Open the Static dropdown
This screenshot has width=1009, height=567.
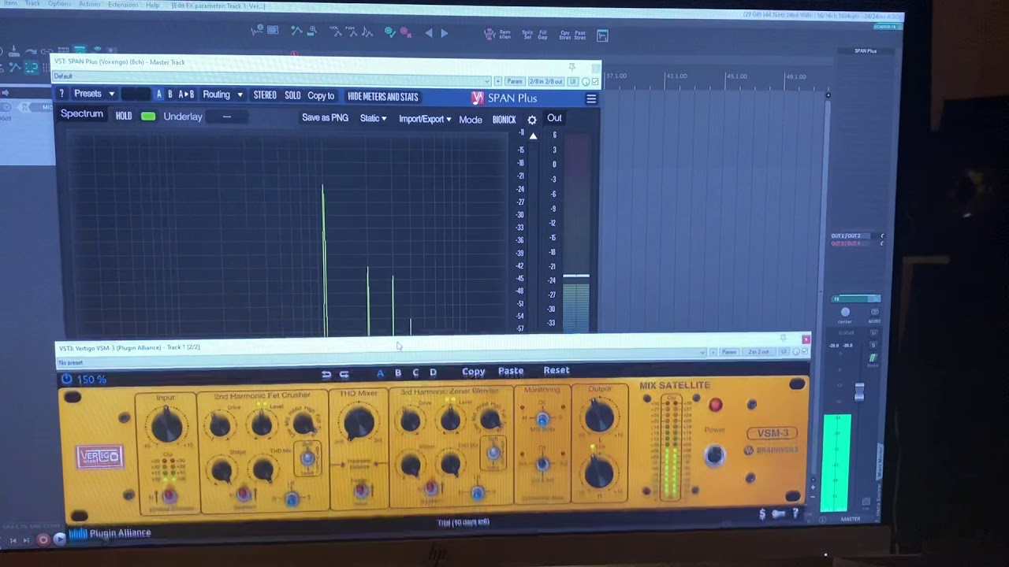[373, 119]
